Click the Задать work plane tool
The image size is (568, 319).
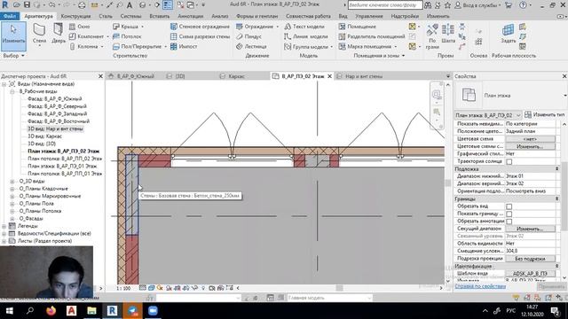point(508,34)
